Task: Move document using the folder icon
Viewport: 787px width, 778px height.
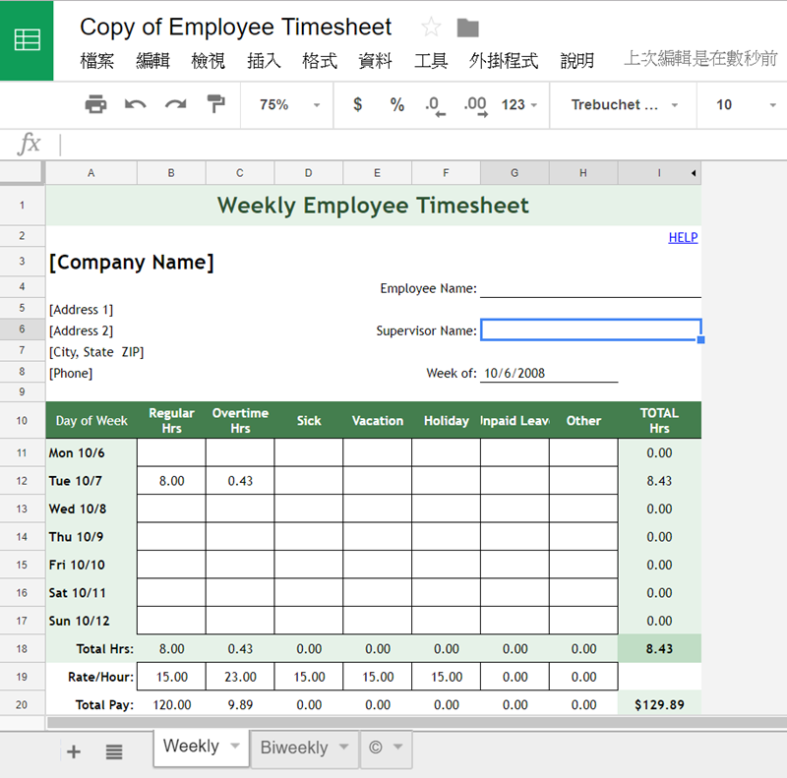Action: pos(468,28)
